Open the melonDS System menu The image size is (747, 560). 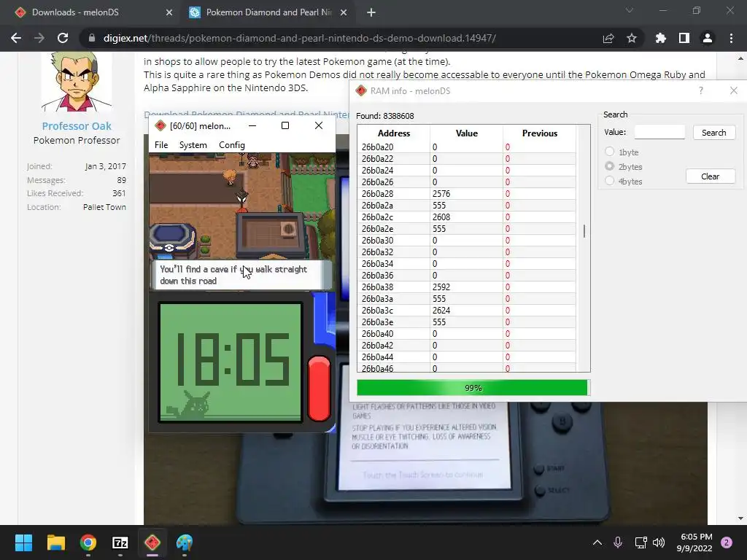tap(193, 145)
